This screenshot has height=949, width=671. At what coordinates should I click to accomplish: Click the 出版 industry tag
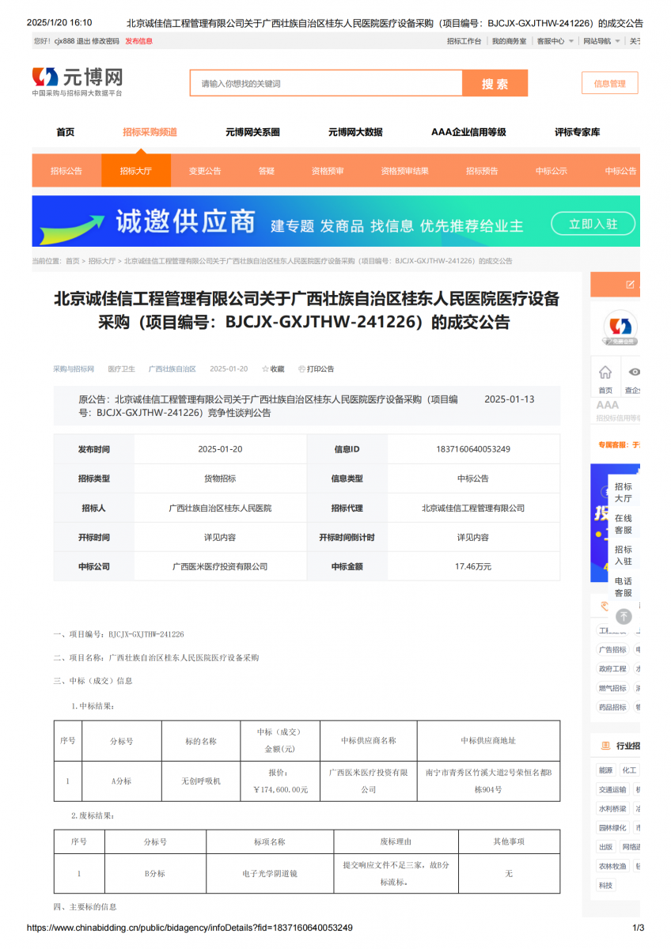606,847
